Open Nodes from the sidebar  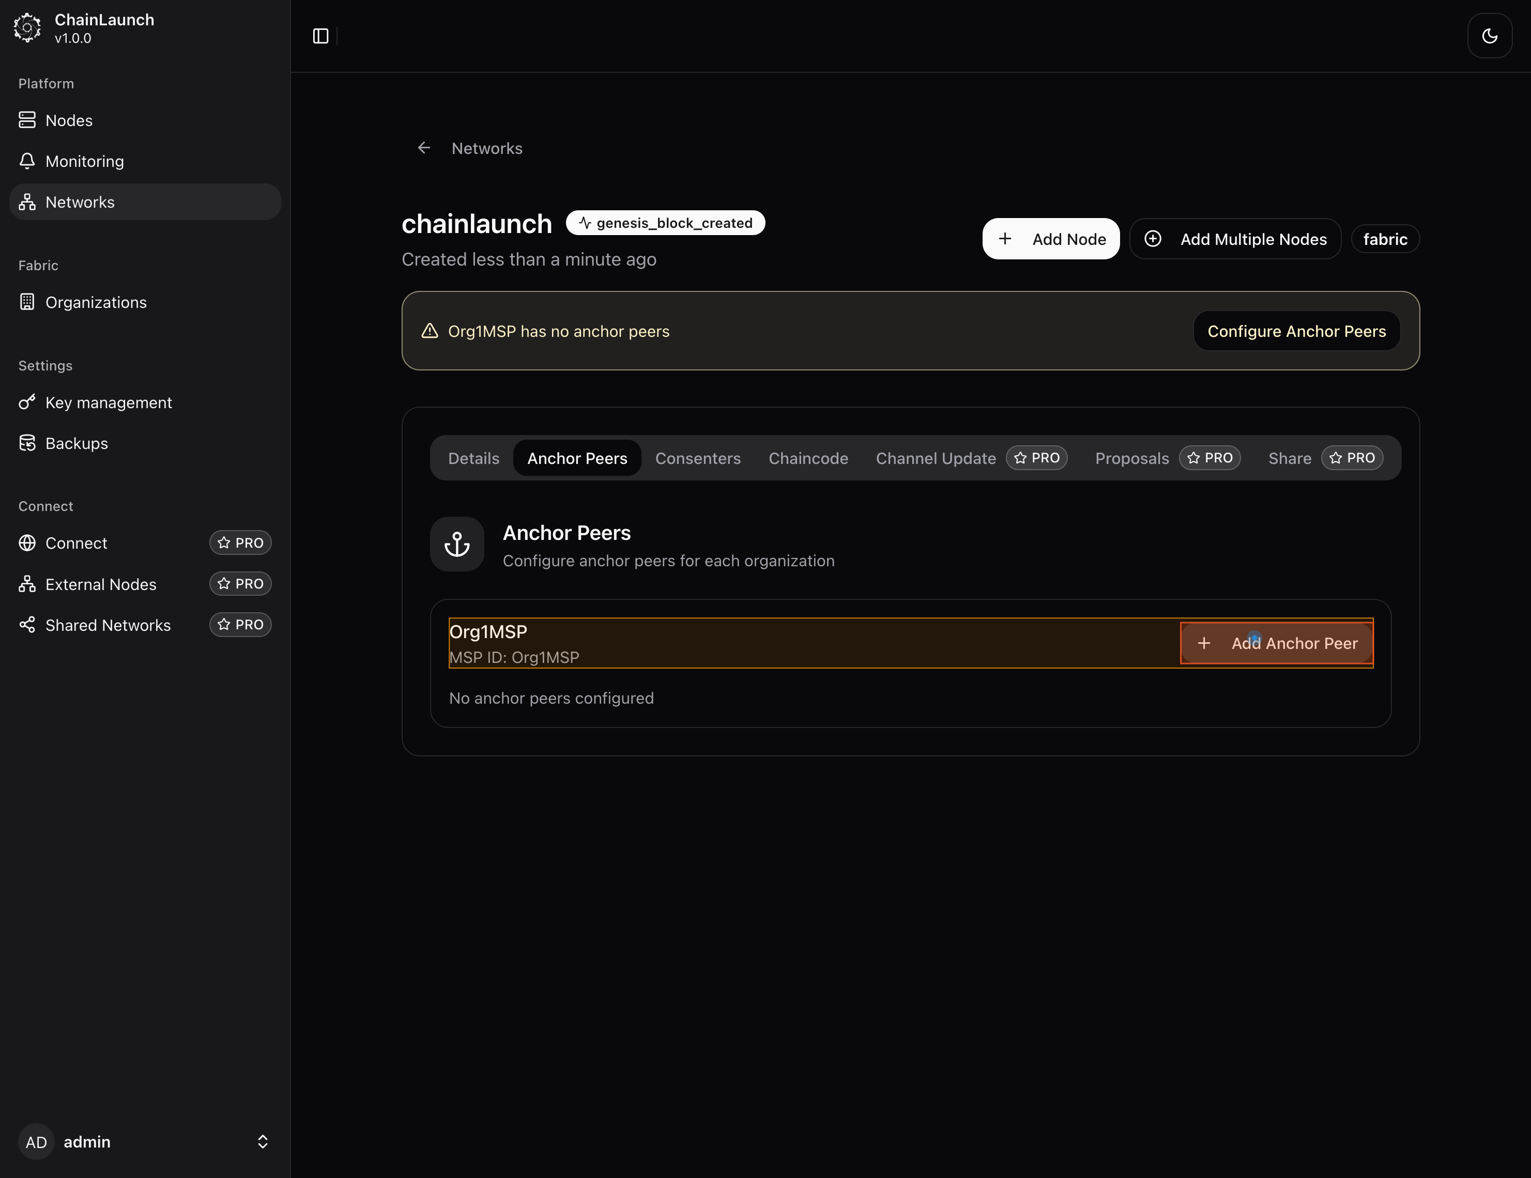tap(69, 120)
